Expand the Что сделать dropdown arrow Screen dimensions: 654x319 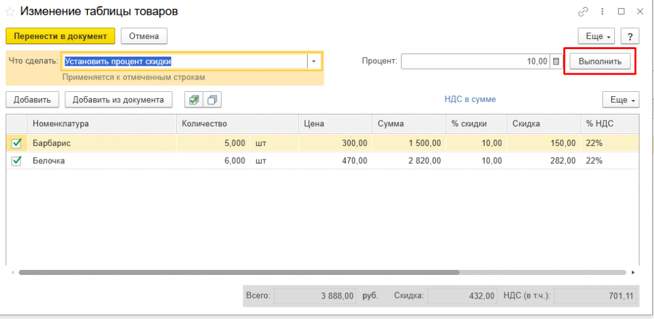click(x=314, y=62)
